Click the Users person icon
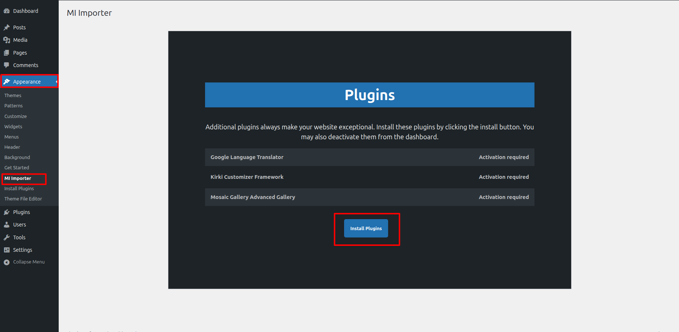Image resolution: width=679 pixels, height=332 pixels. pos(7,225)
